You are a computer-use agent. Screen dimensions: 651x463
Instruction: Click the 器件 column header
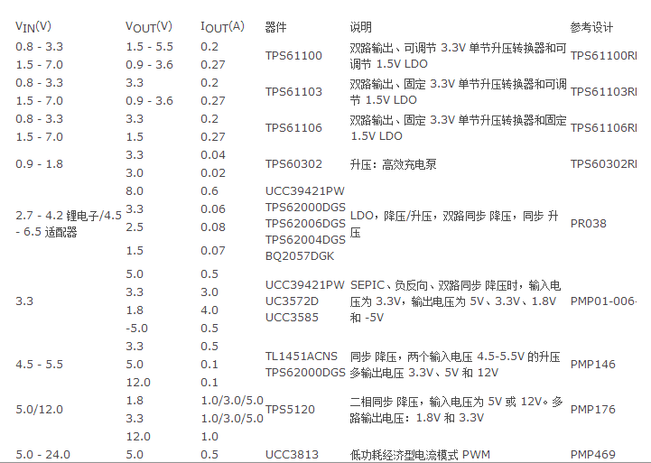[x=275, y=27]
